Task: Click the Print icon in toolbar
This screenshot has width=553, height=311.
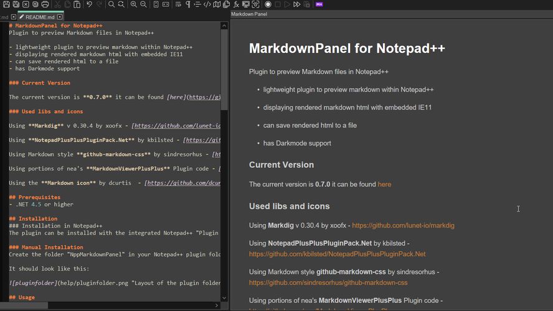Action: (45, 4)
